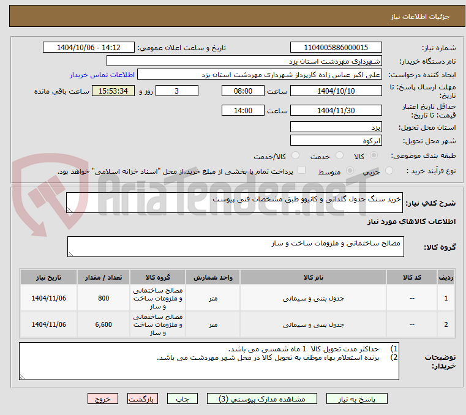Click date 1404/11/06 in row 1
The height and width of the screenshot is (415, 466).
coord(49,298)
